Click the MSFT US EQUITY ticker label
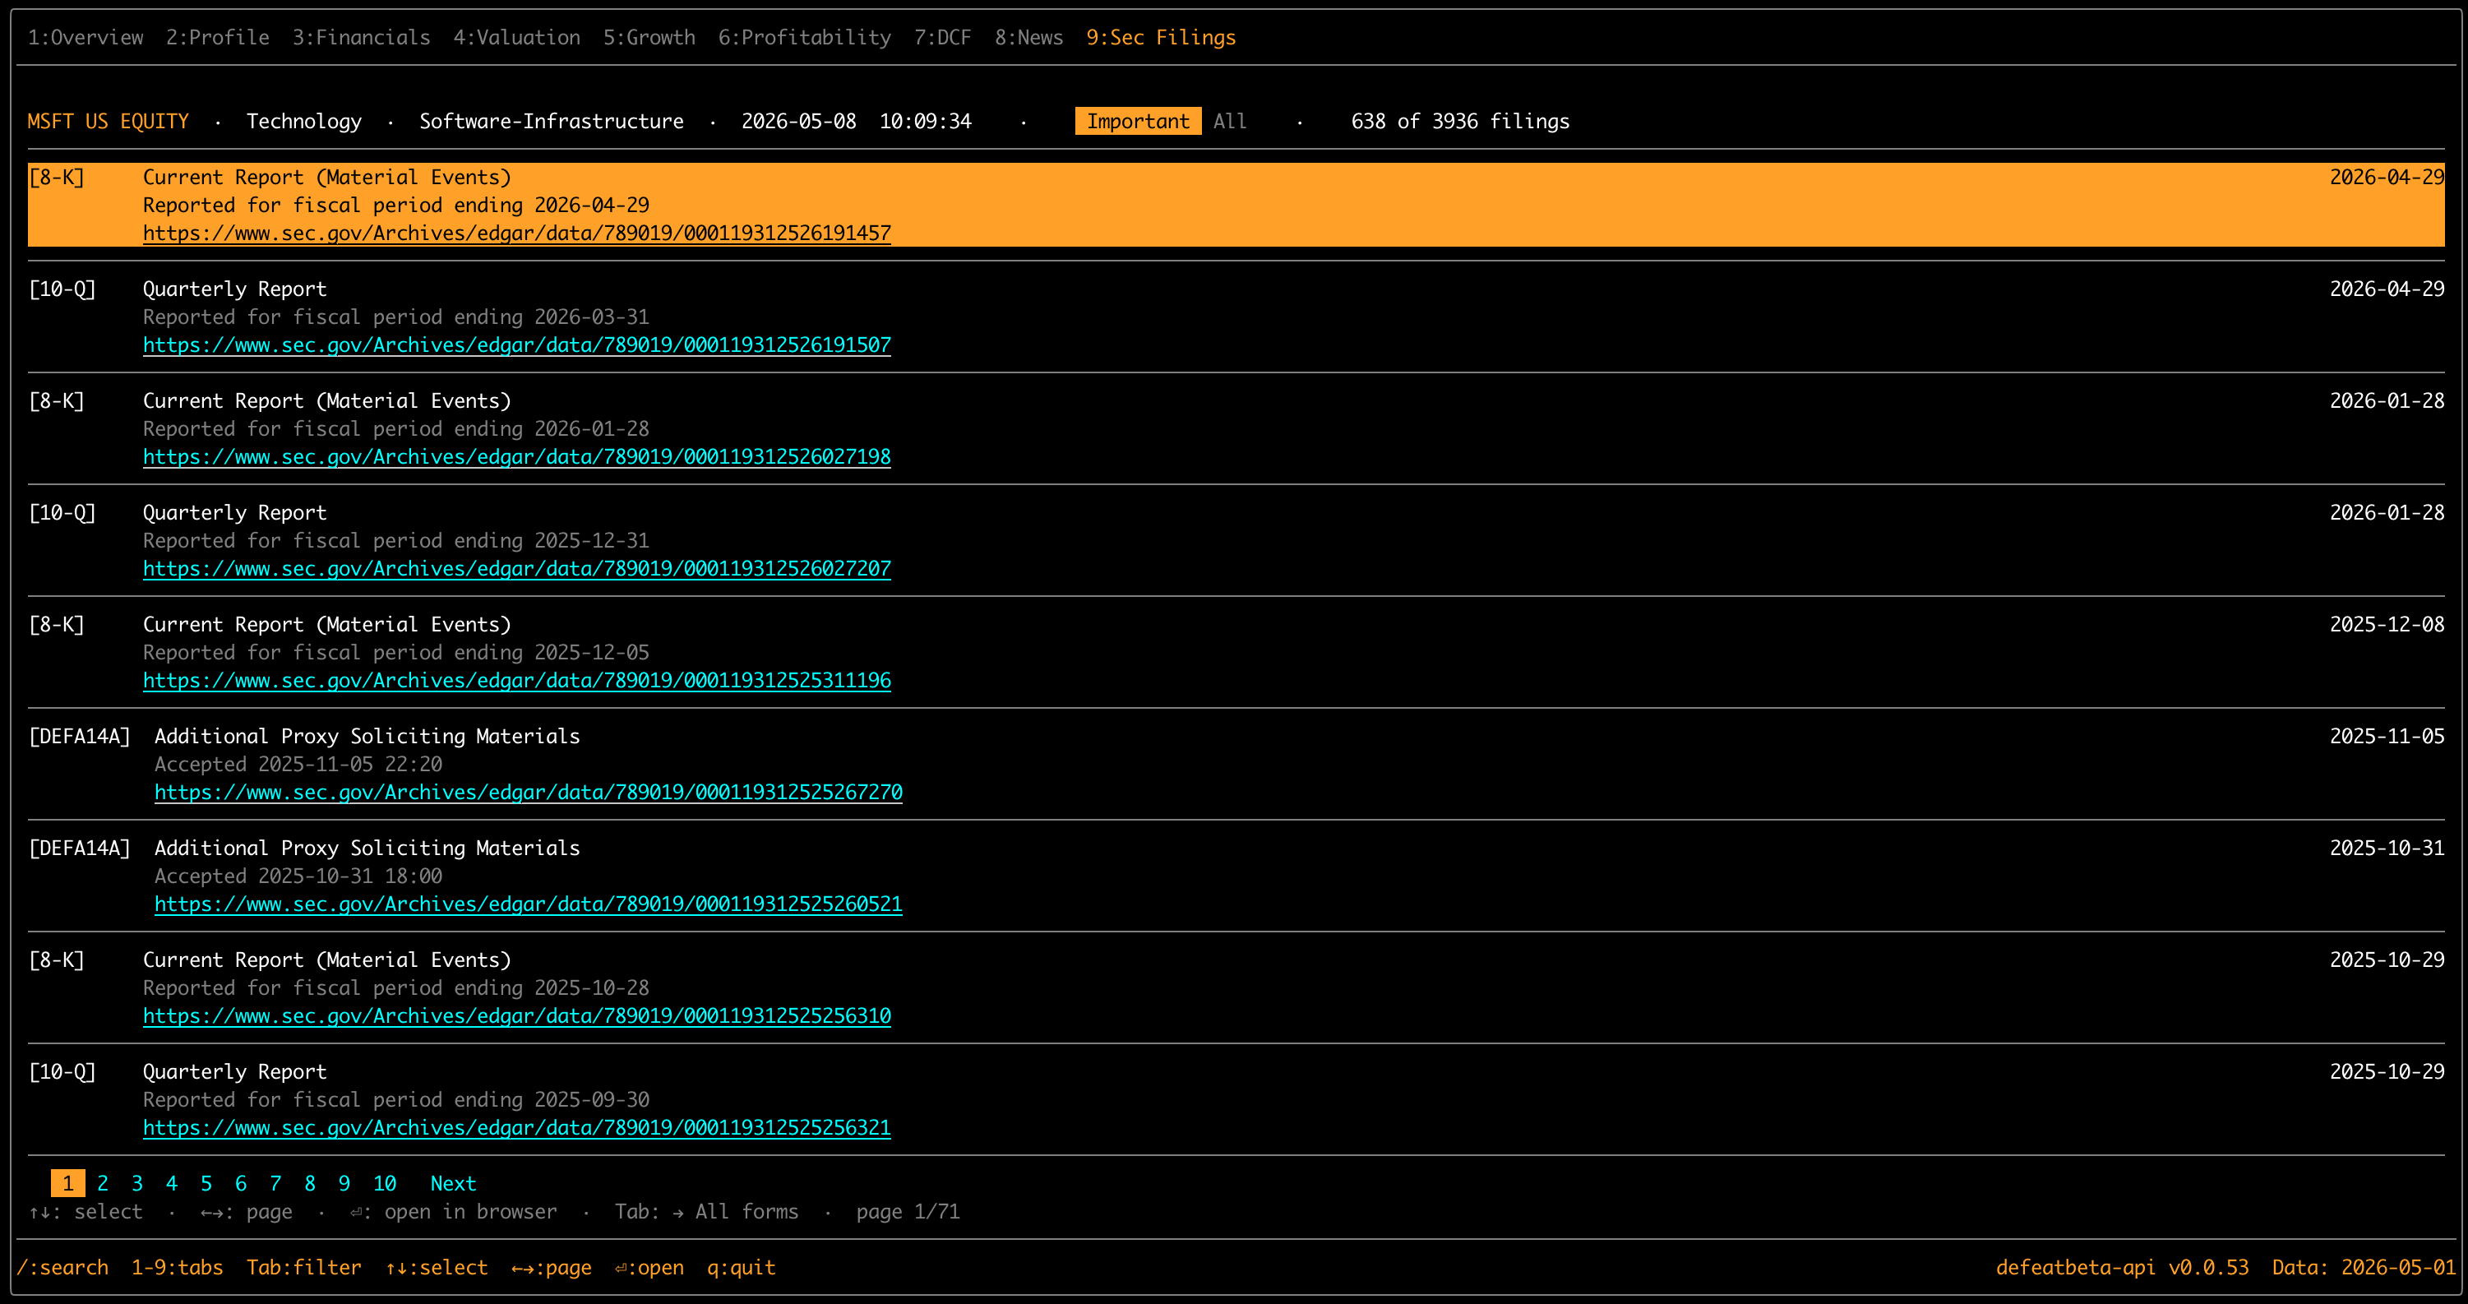 point(109,121)
